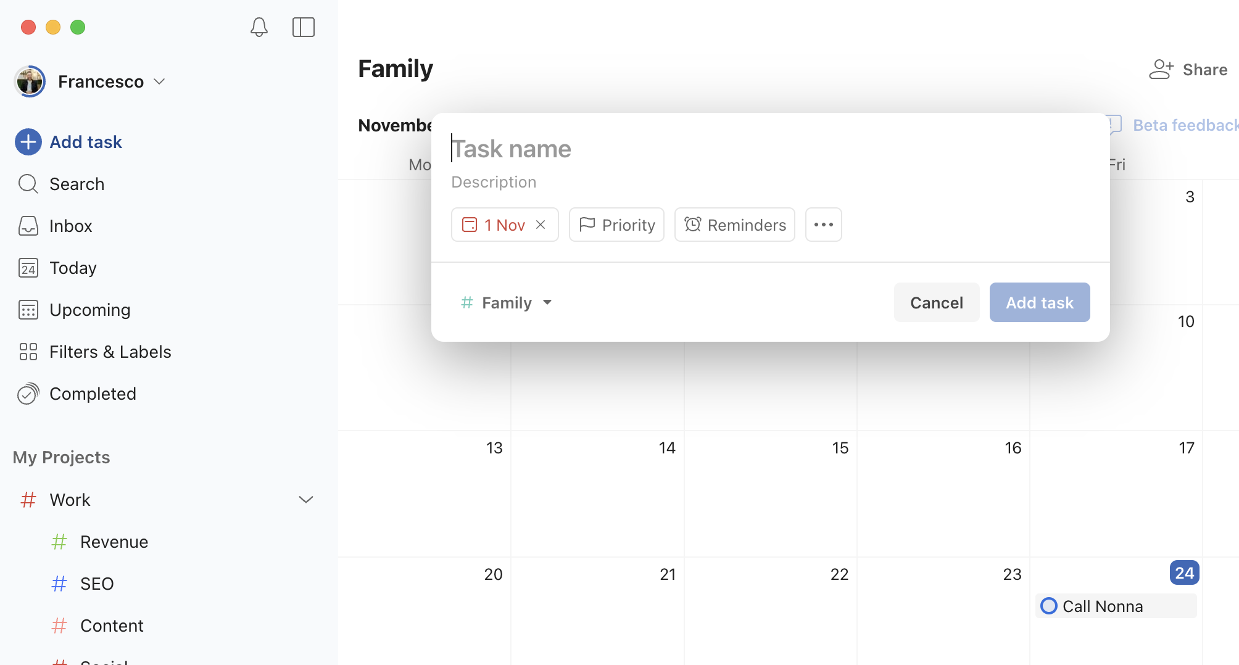Mark Call Nonna task complete
Screen dimensions: 1239x665
[1049, 606]
